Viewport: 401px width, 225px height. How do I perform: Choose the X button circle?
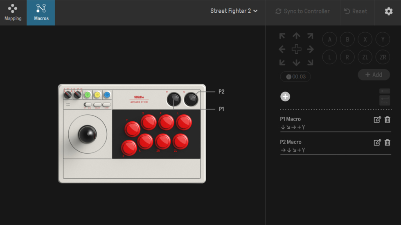[365, 39]
